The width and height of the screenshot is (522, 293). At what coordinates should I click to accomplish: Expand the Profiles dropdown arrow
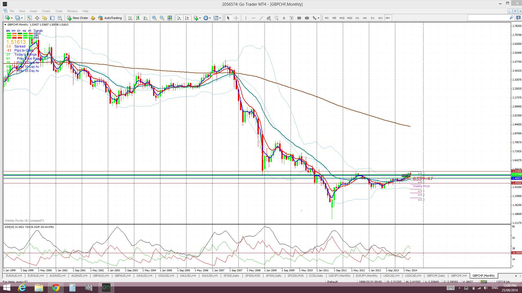22,18
